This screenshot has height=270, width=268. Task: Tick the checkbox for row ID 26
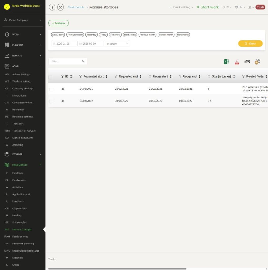51,89
